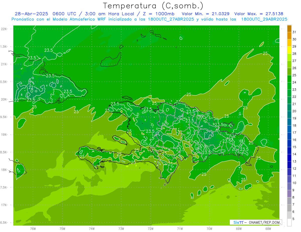
Task: Click the '18N' latitude axis label
Action: tap(4, 170)
